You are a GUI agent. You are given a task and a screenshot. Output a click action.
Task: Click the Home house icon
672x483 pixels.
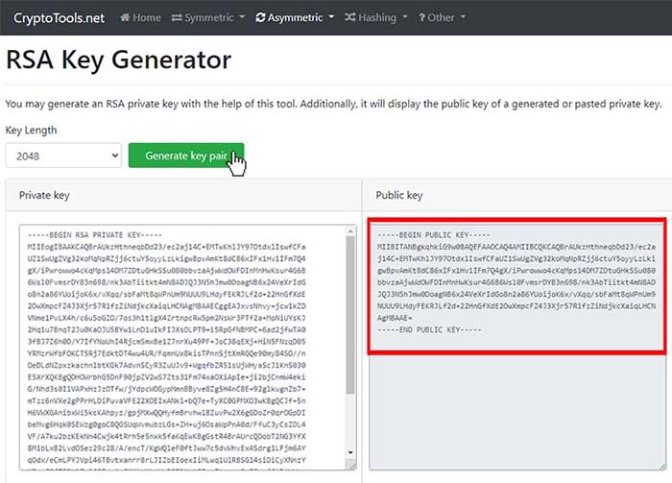125,17
